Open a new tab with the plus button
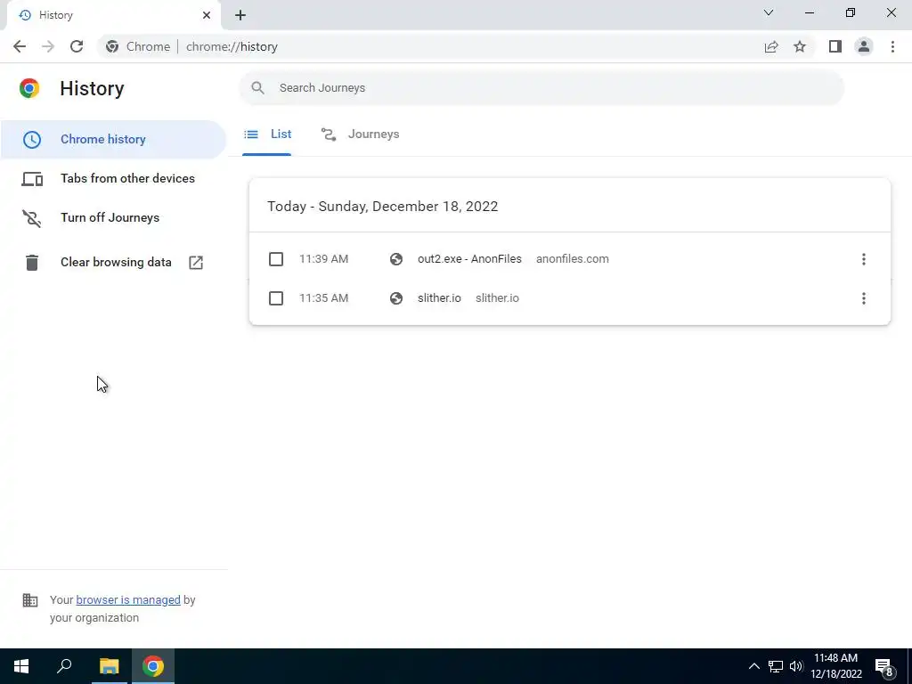The height and width of the screenshot is (684, 912). point(240,15)
